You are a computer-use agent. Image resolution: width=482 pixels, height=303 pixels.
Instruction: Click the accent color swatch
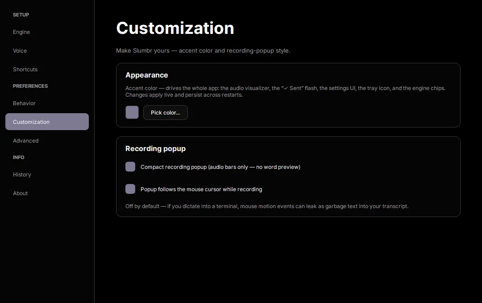(x=132, y=112)
